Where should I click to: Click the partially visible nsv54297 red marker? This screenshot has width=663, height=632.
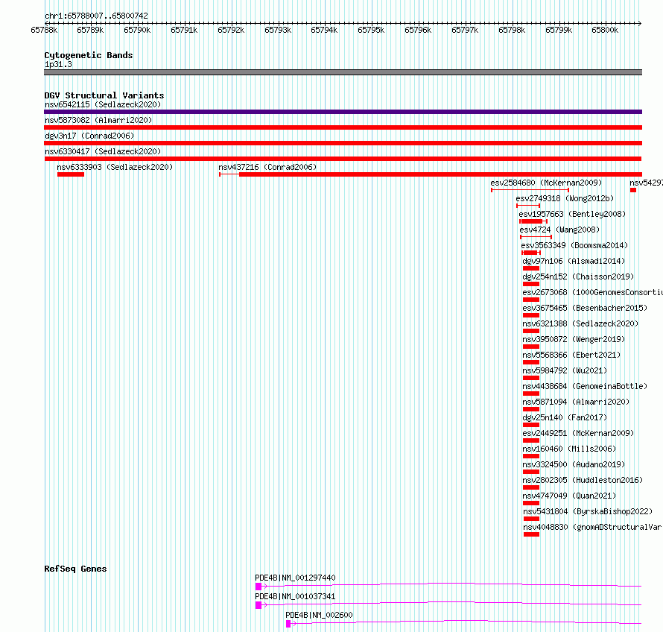click(x=633, y=190)
